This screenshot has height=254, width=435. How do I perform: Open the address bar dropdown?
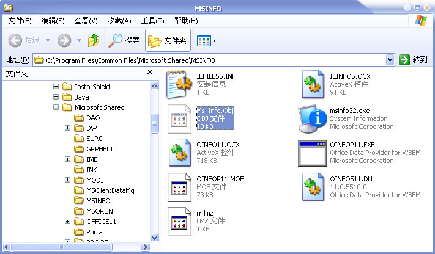pos(390,60)
